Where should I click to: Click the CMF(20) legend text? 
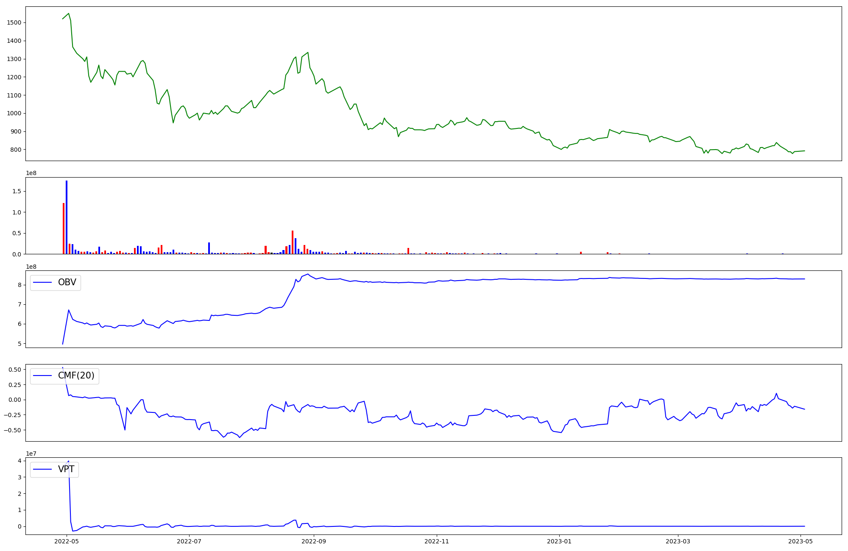76,376
